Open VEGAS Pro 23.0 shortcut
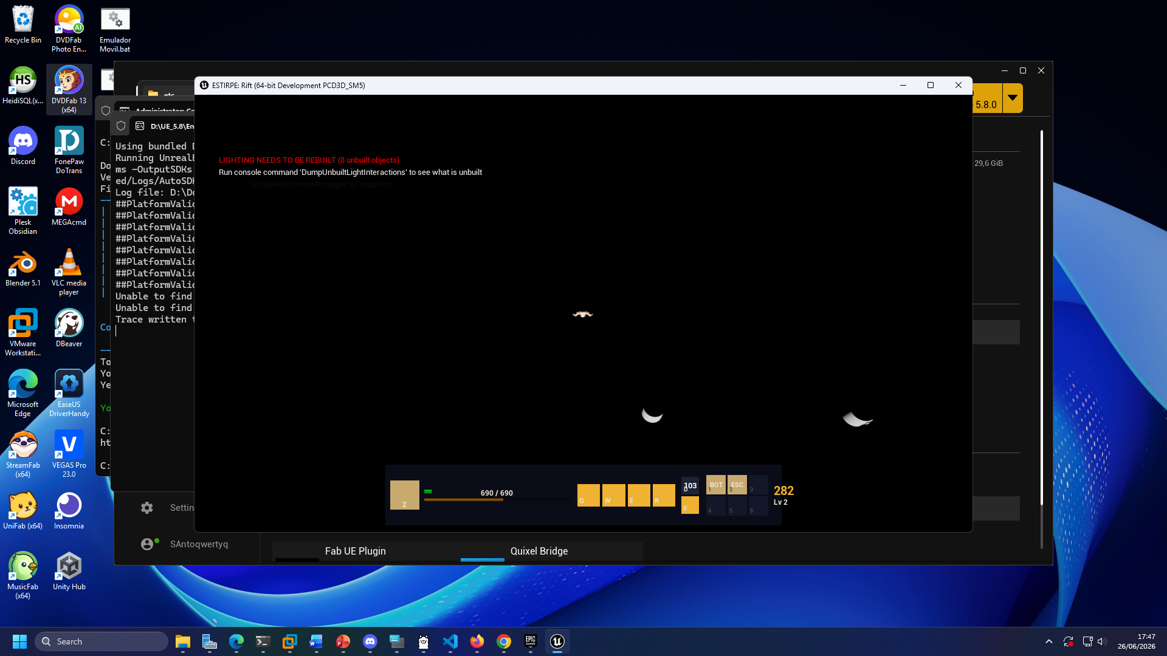The height and width of the screenshot is (656, 1167). tap(69, 454)
